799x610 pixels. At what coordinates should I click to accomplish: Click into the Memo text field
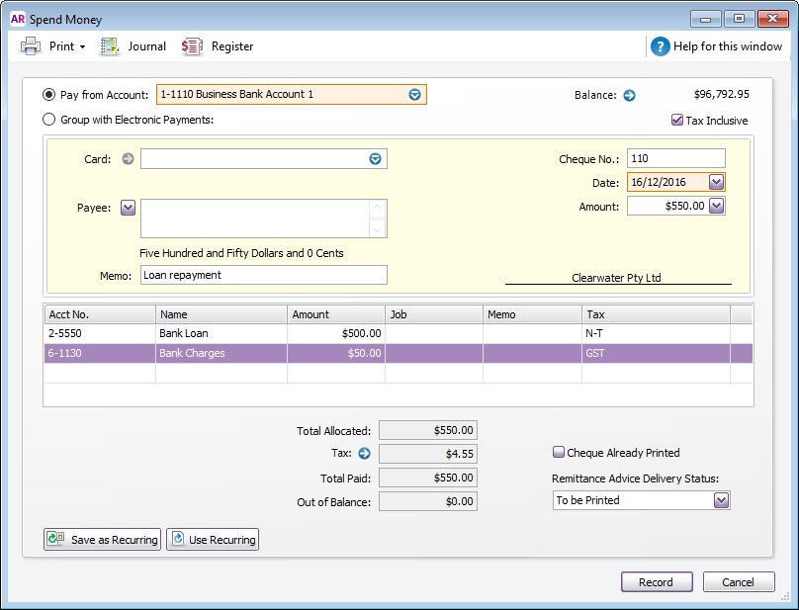click(x=263, y=276)
